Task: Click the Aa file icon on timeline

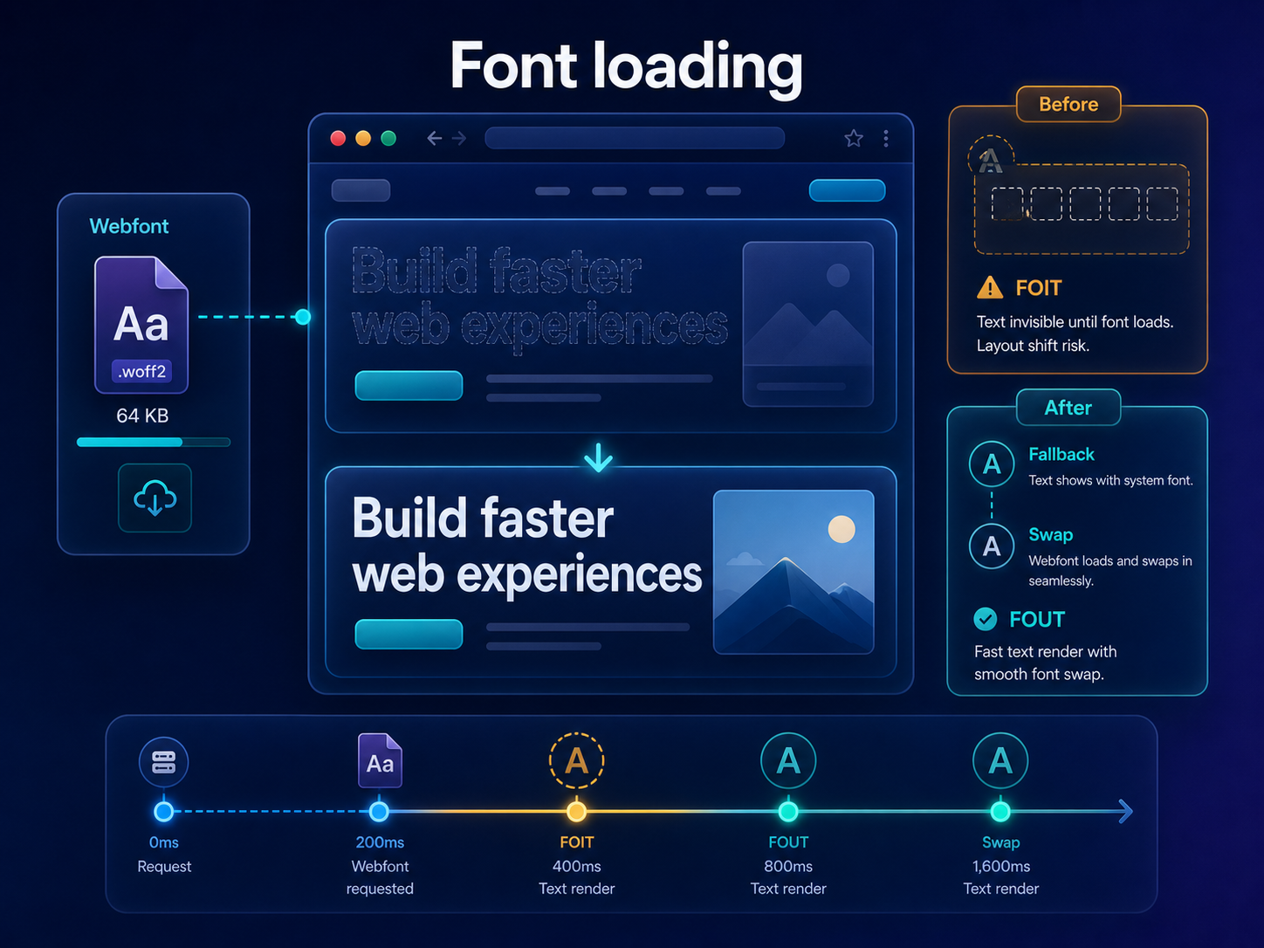Action: point(380,760)
